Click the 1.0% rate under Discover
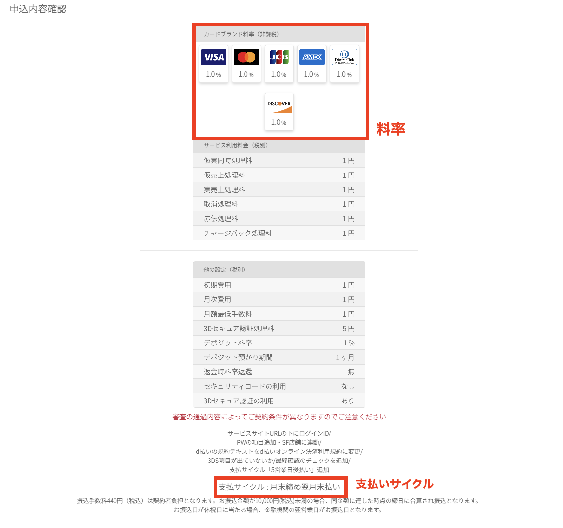The width and height of the screenshot is (563, 528). pos(279,123)
